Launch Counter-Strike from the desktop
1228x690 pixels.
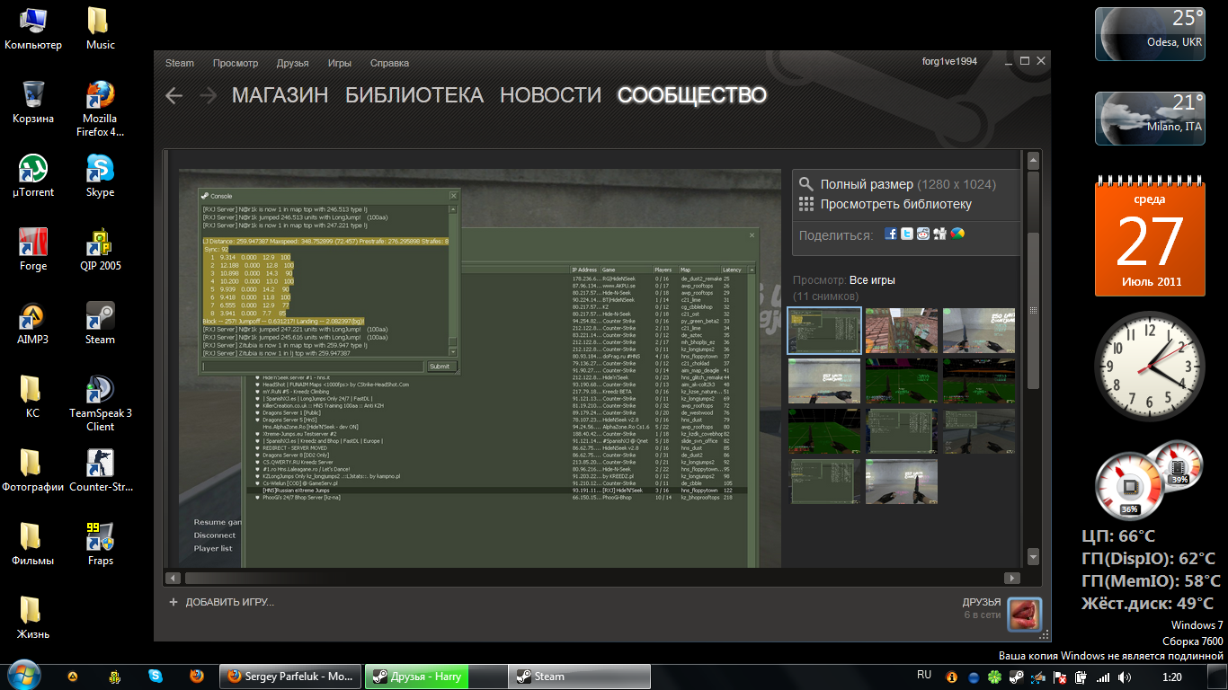(x=100, y=470)
